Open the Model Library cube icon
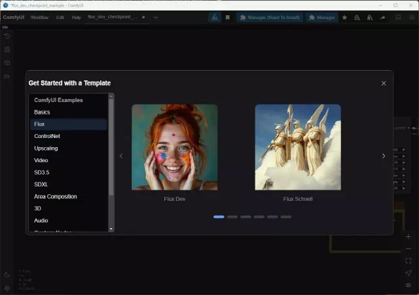Screen dimensions: 419x295 pos(7,63)
